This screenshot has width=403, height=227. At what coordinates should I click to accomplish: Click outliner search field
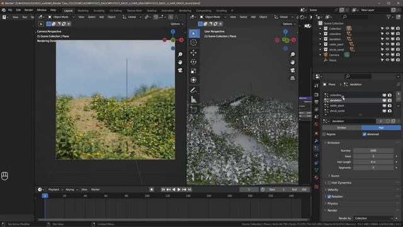(355, 17)
